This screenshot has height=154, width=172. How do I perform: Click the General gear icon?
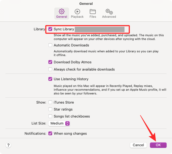62,11
